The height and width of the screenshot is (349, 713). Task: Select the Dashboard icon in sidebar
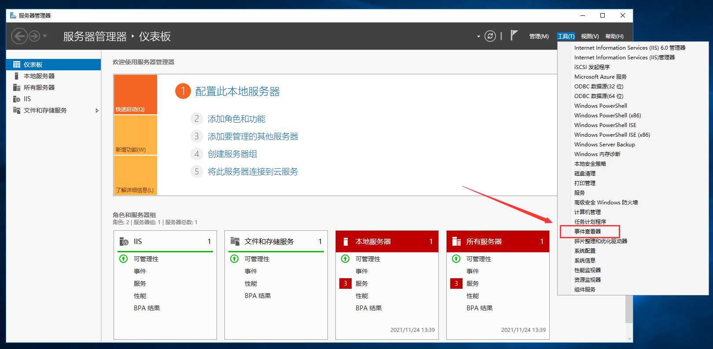pyautogui.click(x=17, y=65)
